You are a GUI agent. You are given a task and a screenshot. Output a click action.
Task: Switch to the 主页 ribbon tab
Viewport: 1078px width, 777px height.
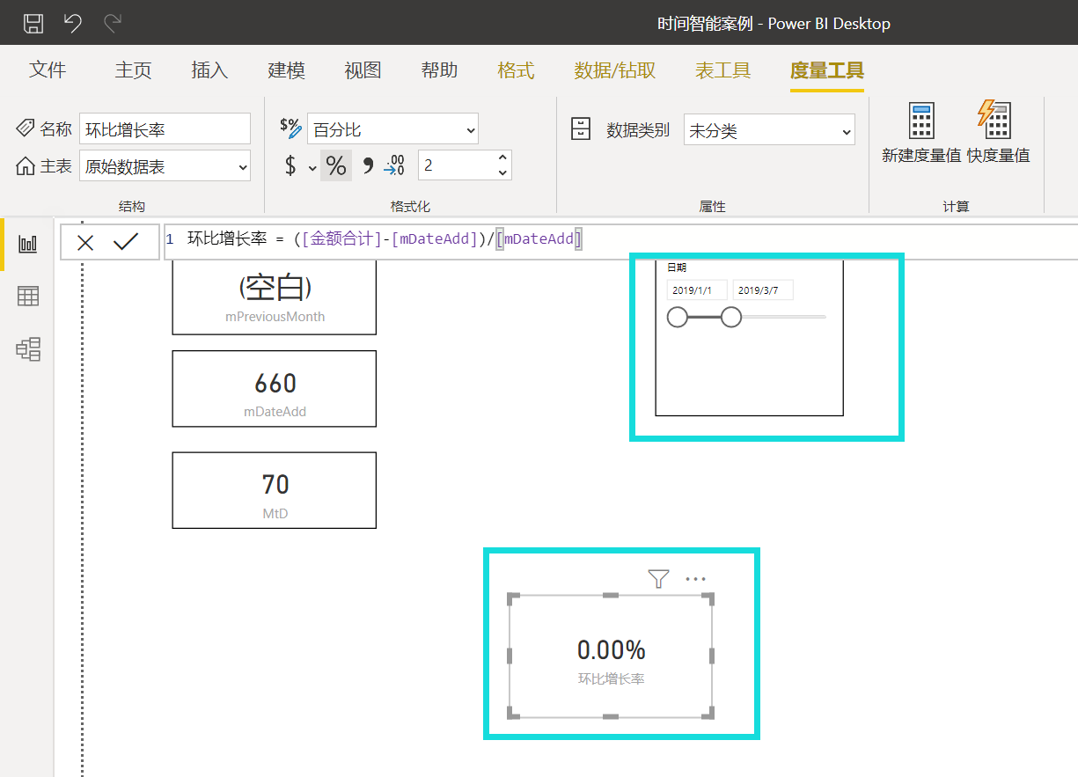pyautogui.click(x=133, y=70)
